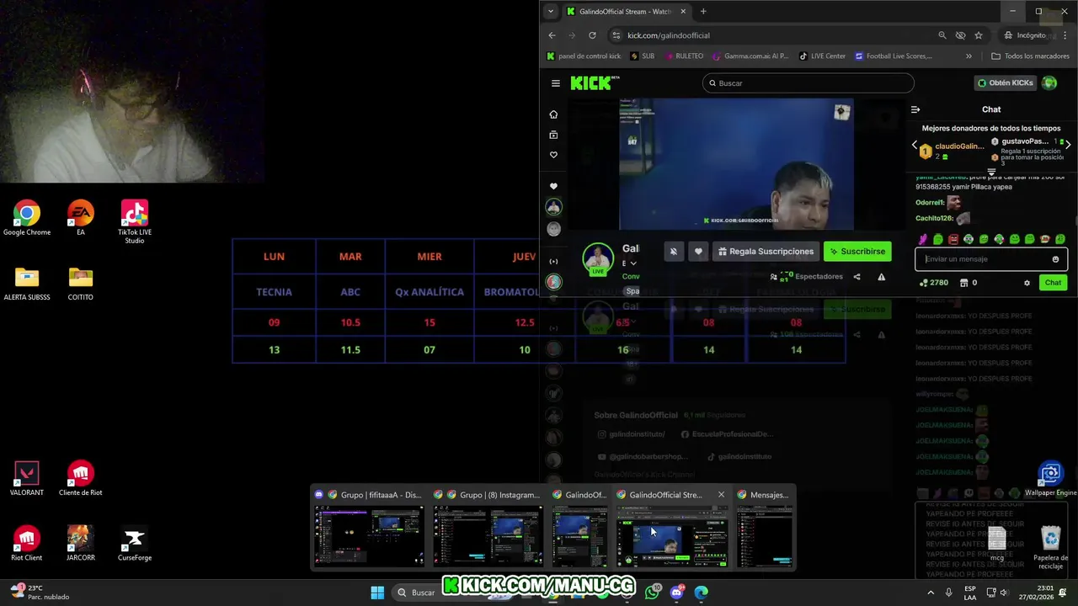Image resolution: width=1078 pixels, height=606 pixels.
Task: Click the Incógnito profile button
Action: (1024, 35)
